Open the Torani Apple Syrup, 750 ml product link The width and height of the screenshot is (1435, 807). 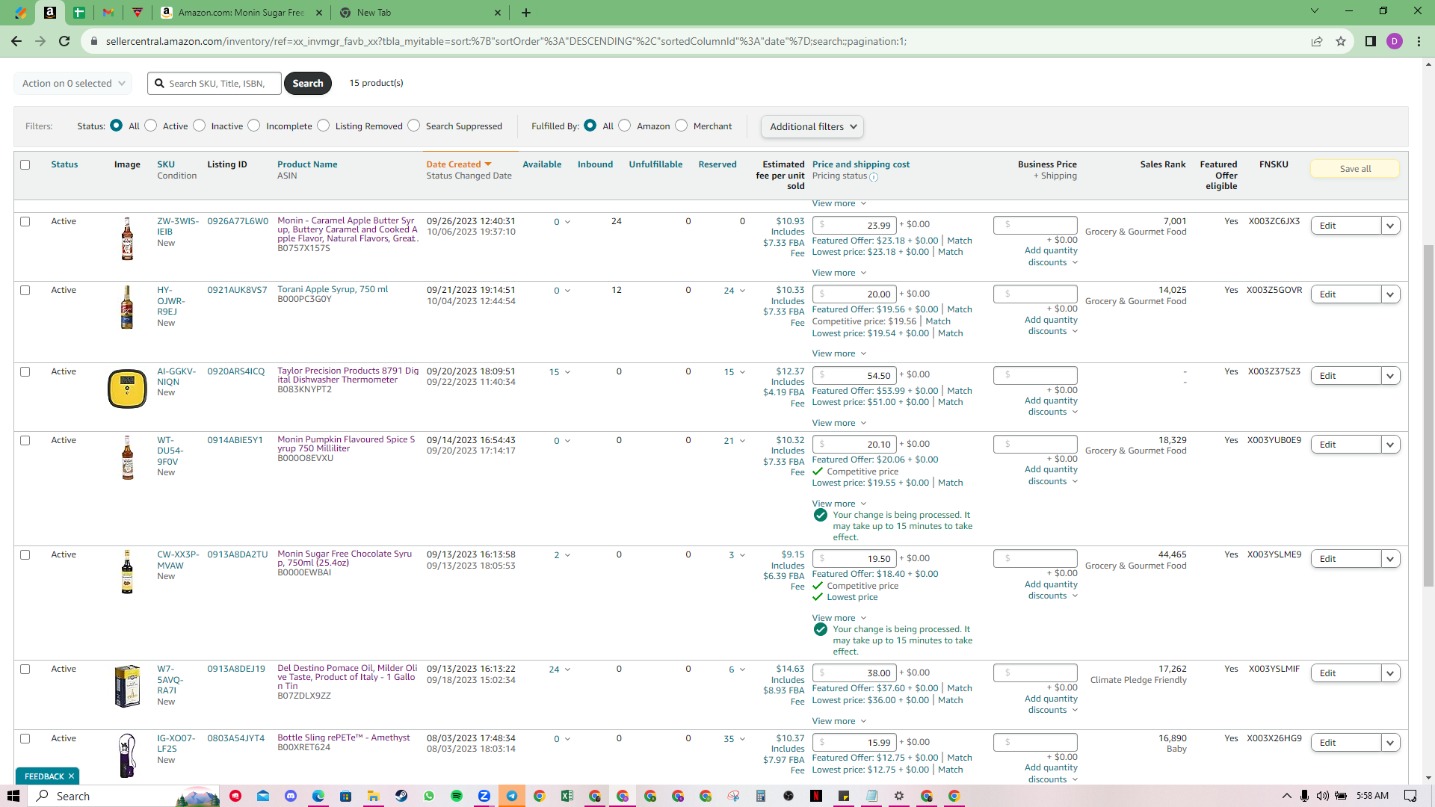(x=333, y=289)
